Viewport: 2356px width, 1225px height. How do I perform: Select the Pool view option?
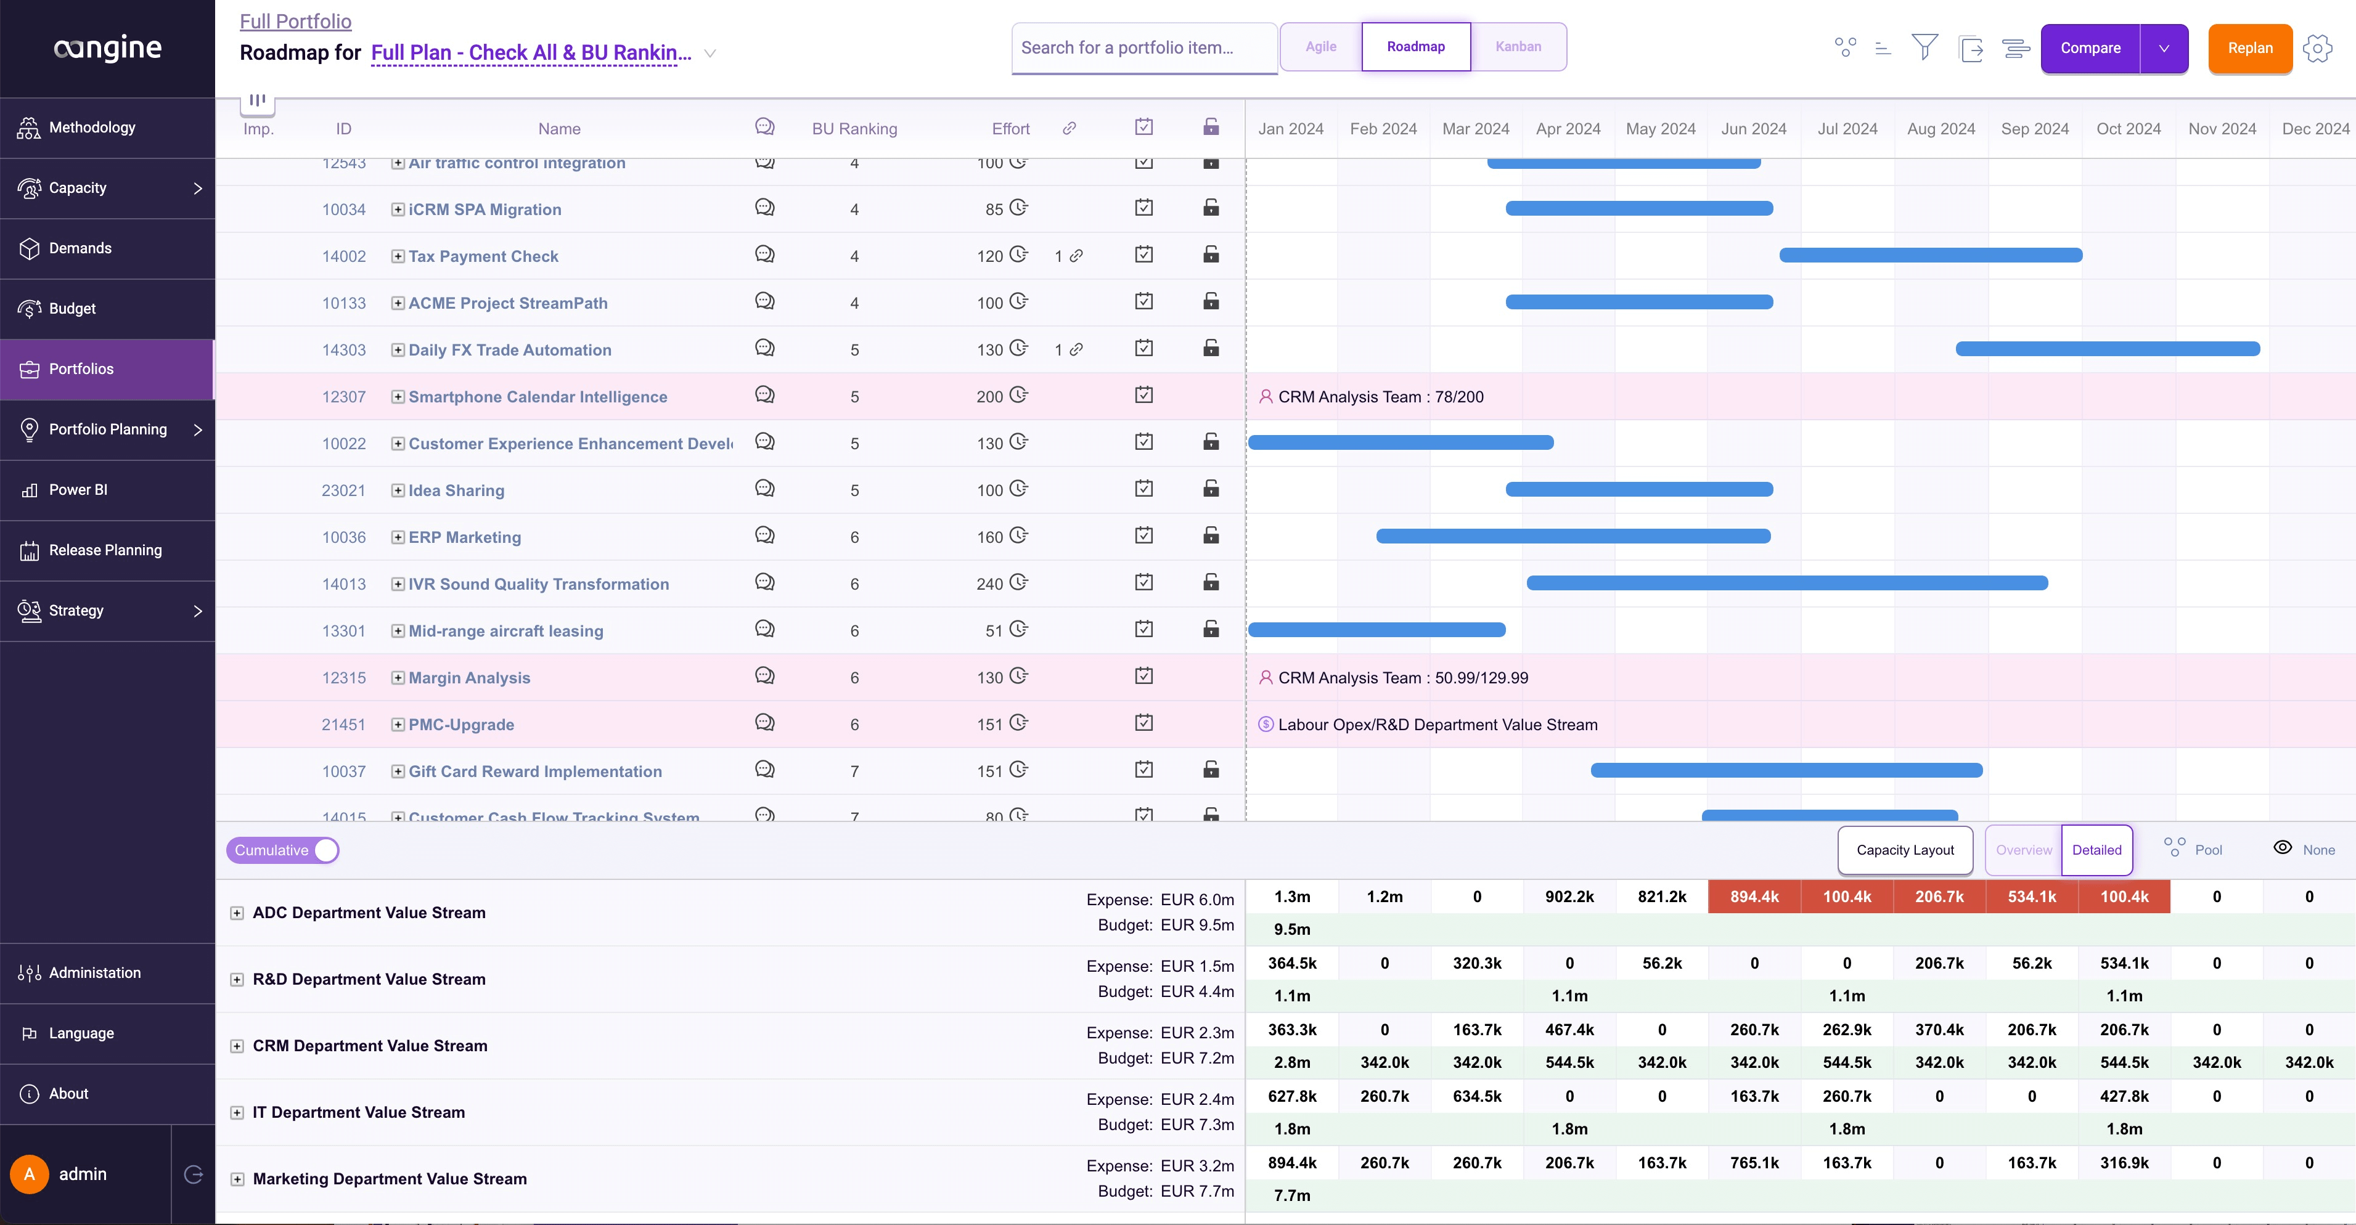tap(2192, 849)
